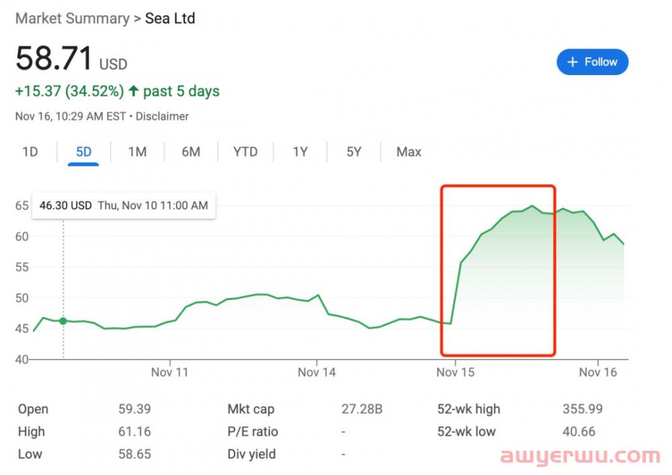The width and height of the screenshot is (672, 475).
Task: Click the 40 y-axis label
Action: (x=22, y=360)
